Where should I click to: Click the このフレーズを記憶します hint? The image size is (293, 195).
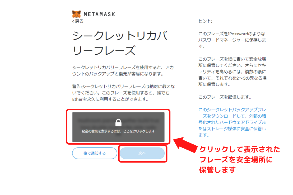[x=225, y=97]
